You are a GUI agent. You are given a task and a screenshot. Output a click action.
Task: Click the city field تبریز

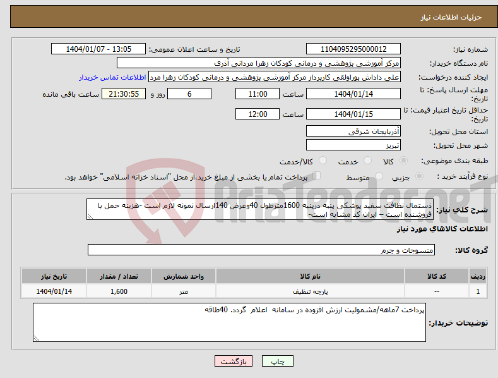(353, 145)
